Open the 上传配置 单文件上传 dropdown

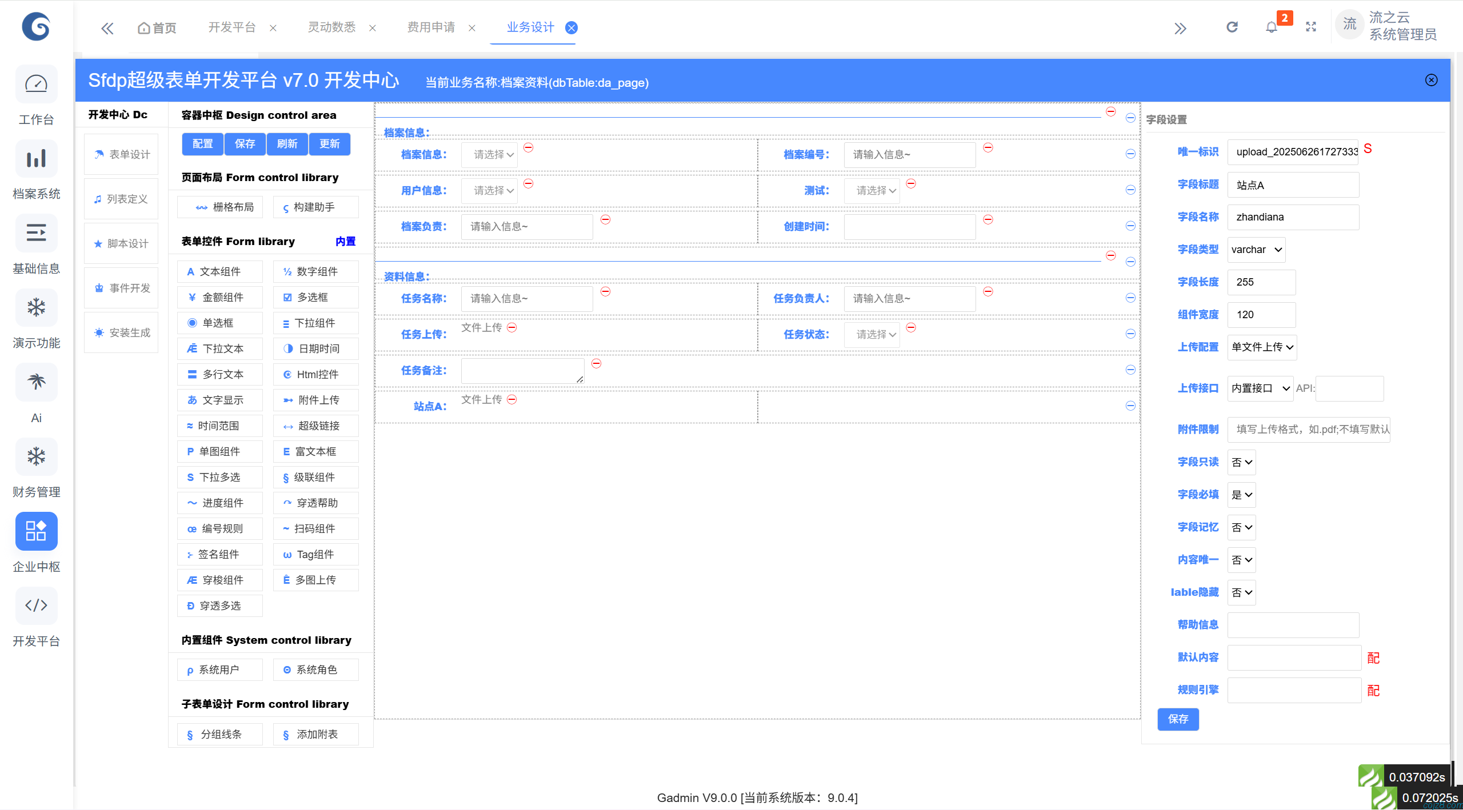pyautogui.click(x=1261, y=347)
